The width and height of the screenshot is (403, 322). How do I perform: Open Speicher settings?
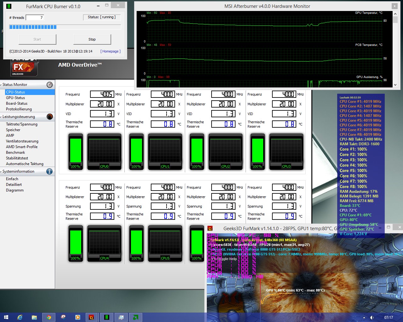coord(13,130)
